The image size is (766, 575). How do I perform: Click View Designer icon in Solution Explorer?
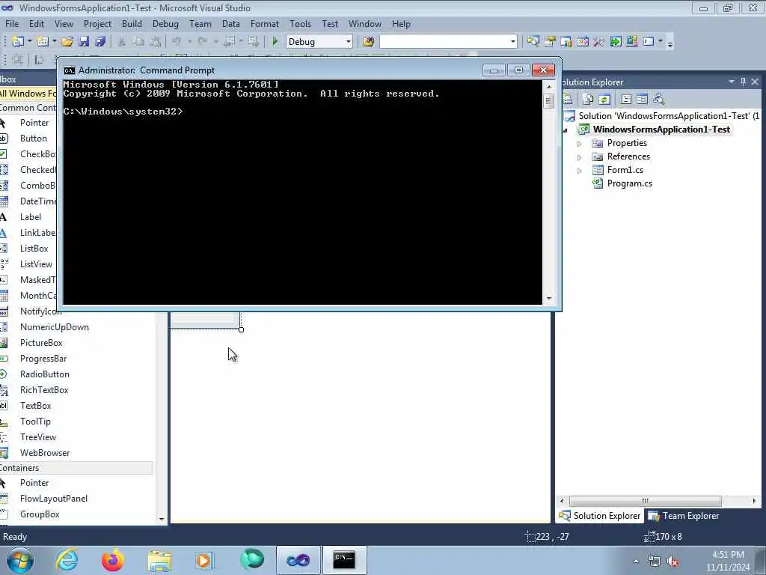[x=642, y=100]
